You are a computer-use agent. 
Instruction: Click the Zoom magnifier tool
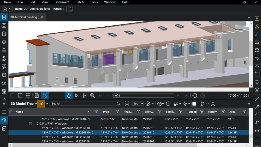click(92, 96)
